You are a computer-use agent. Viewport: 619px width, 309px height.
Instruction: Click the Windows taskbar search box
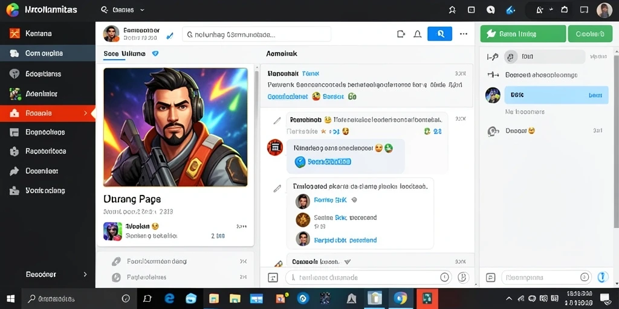click(79, 298)
